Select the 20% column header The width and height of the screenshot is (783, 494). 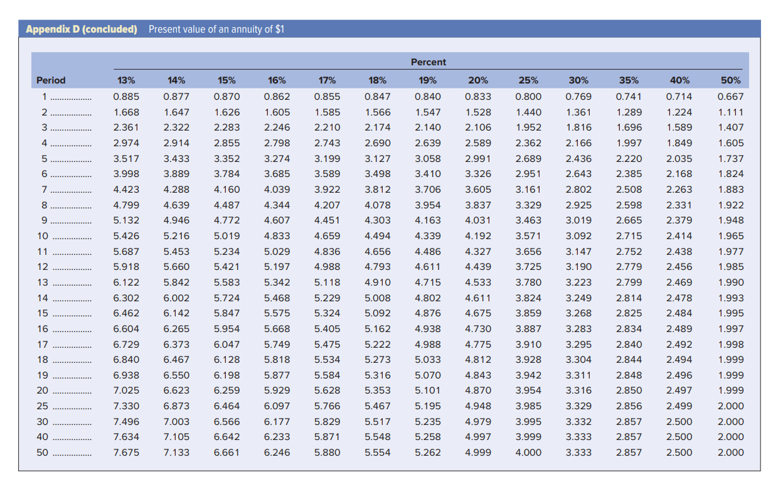[477, 80]
